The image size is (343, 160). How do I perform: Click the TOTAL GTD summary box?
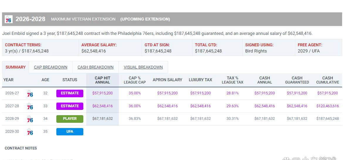coord(217,48)
